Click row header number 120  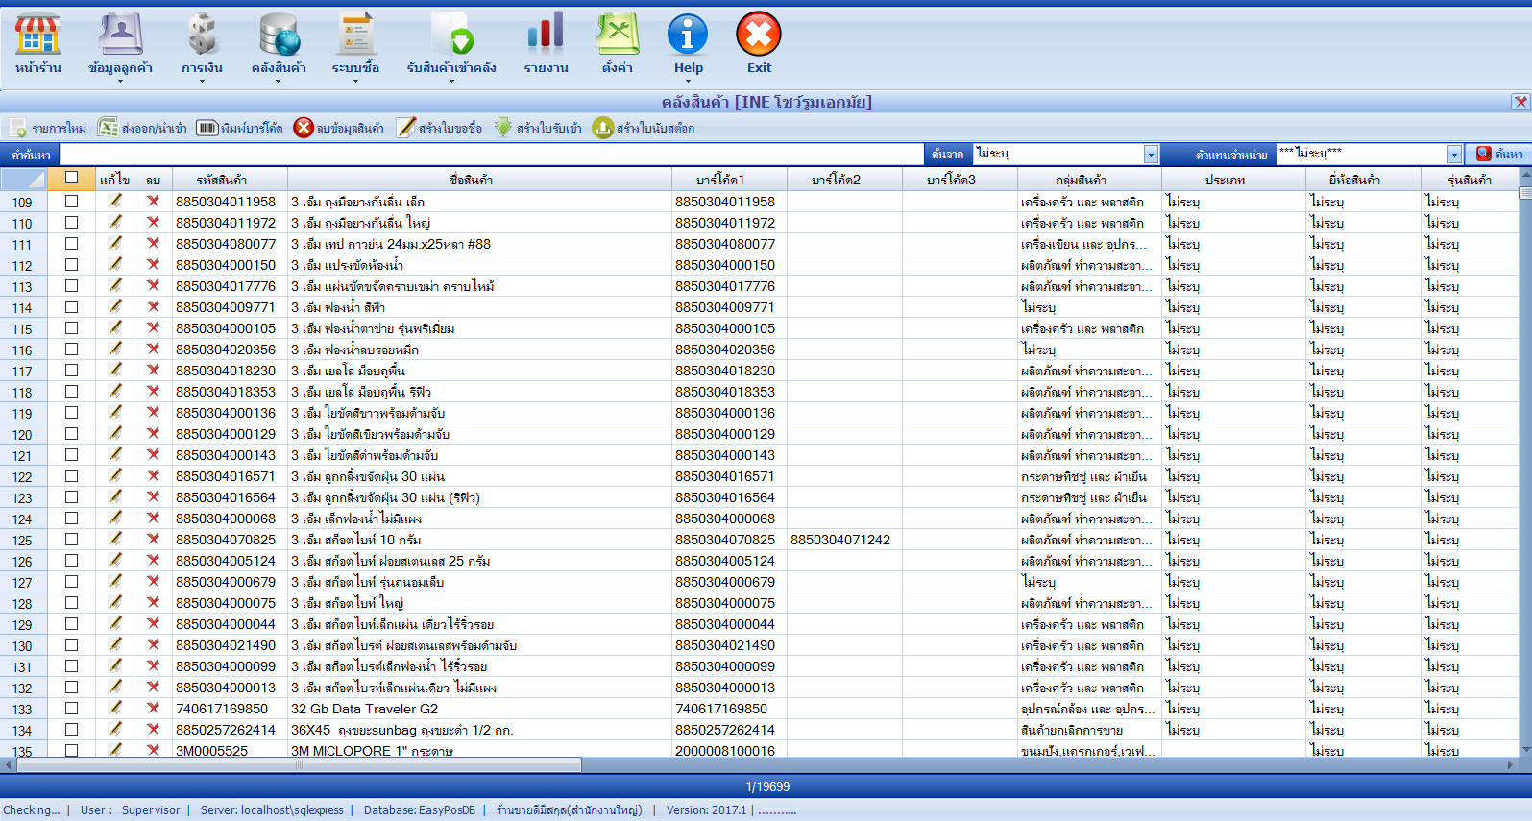[x=22, y=434]
